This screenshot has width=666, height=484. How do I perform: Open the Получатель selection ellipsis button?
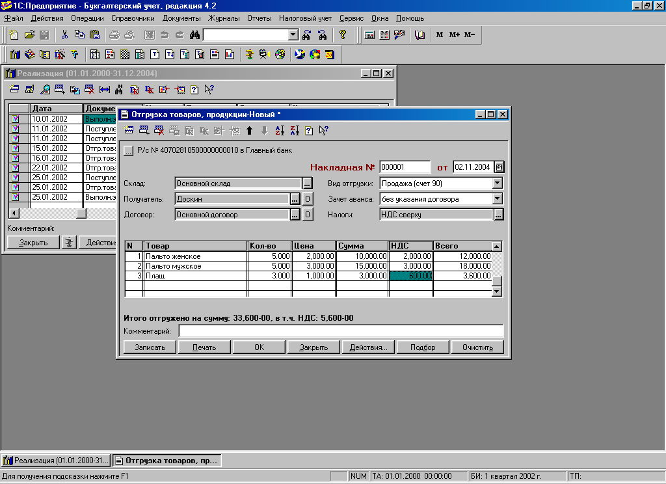[x=295, y=199]
